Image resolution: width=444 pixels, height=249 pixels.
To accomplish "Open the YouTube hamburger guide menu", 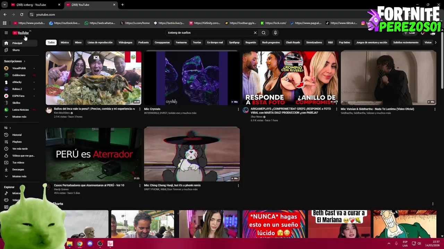I will pyautogui.click(x=6, y=33).
